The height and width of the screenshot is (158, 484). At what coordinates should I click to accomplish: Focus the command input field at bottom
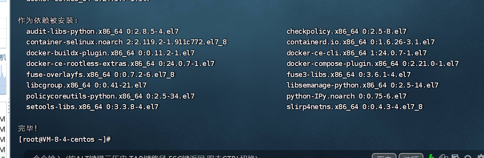tap(191, 156)
